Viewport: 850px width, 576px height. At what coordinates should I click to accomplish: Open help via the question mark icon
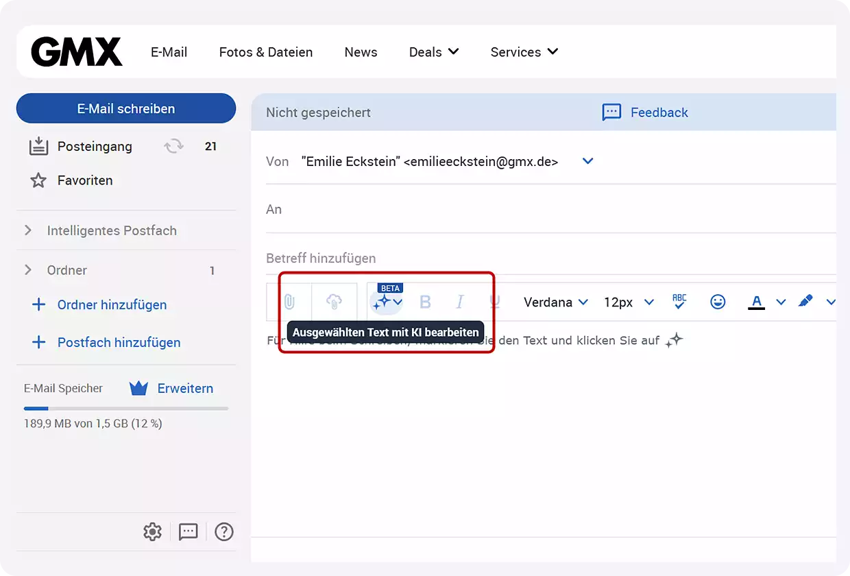[224, 531]
